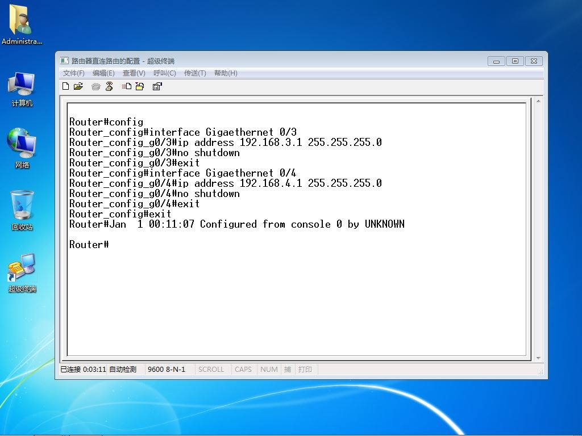Click the '打印' print status indicator
The height and width of the screenshot is (436, 582).
pyautogui.click(x=305, y=369)
